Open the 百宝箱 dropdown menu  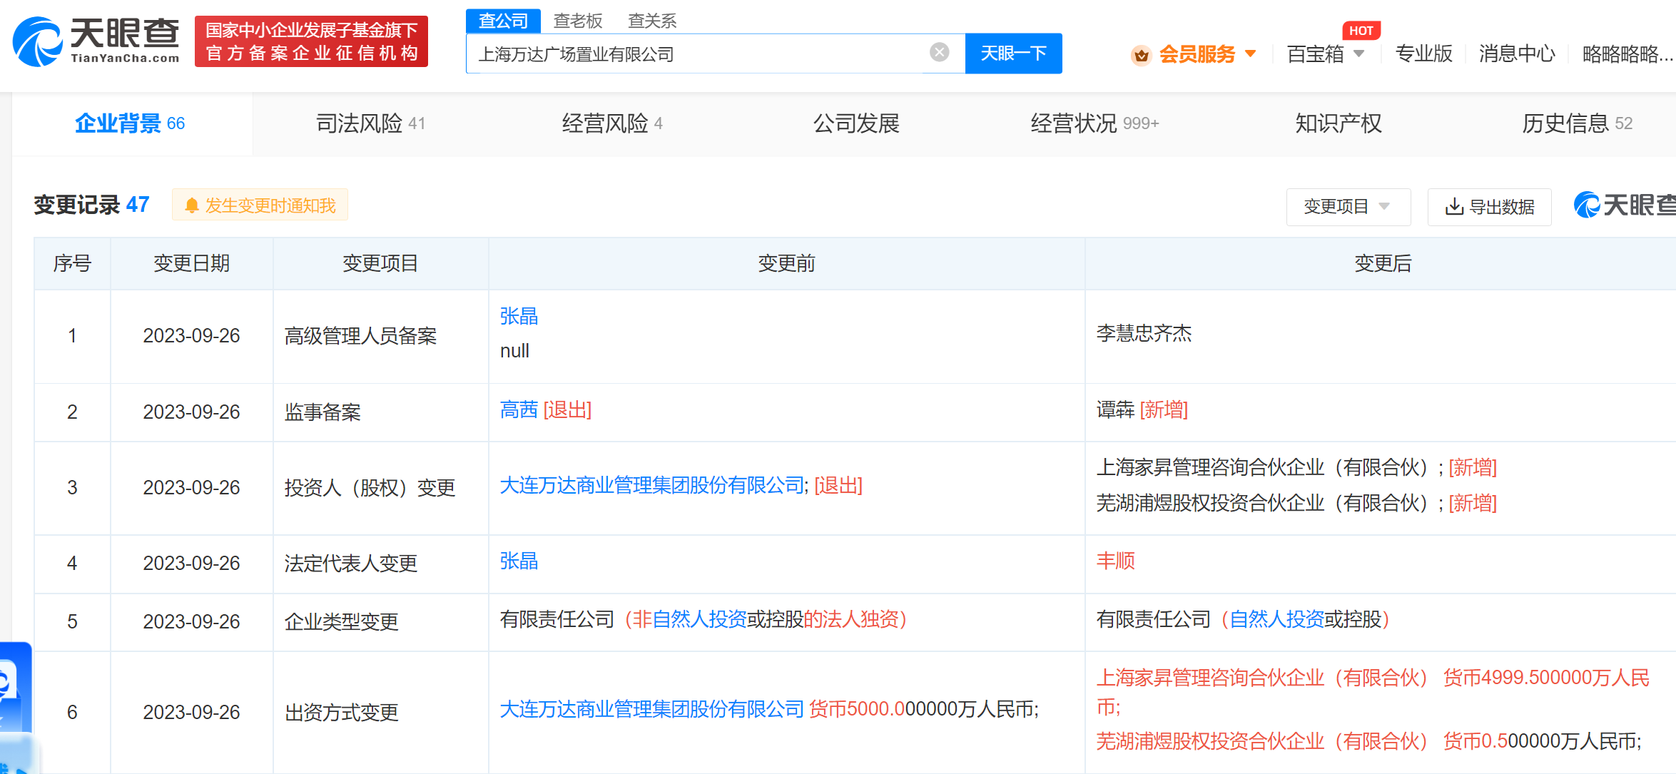pyautogui.click(x=1326, y=54)
